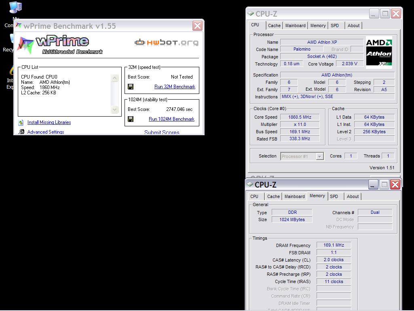Screen dimensions: 414x311
Task: Minimize the bottom CPU-Z window
Action: 373,185
